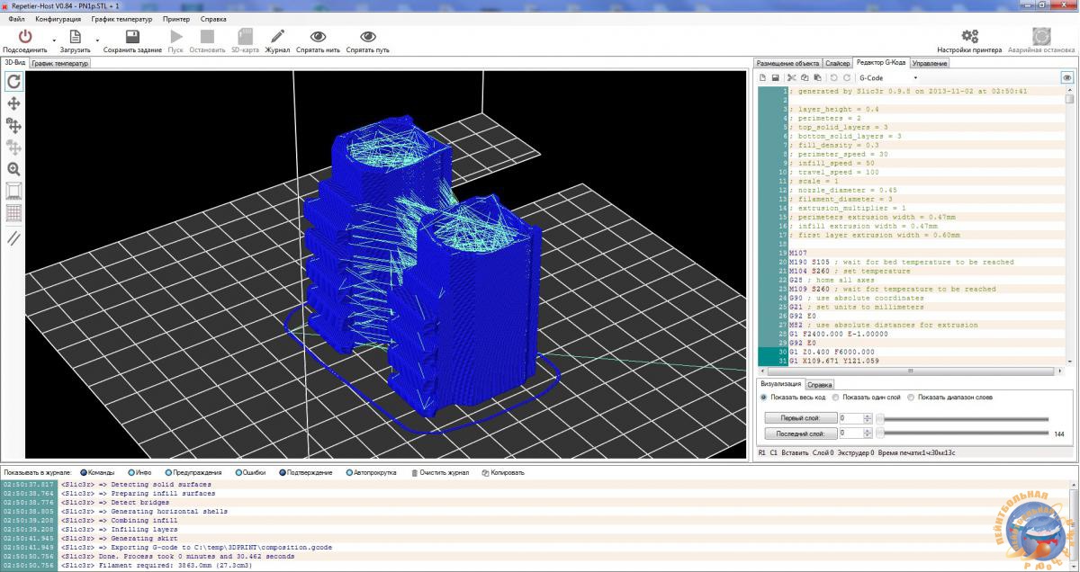The height and width of the screenshot is (572, 1080).
Task: Switch to the График температур tab
Action: [59, 64]
